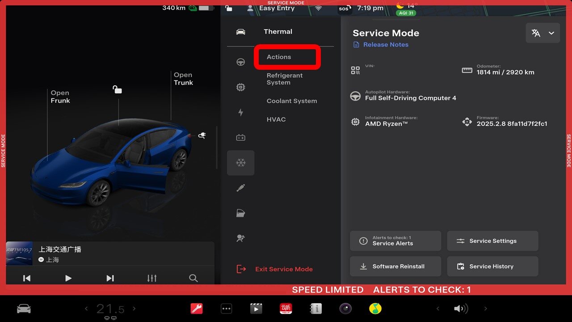Toggle the charge port icon by car
The width and height of the screenshot is (572, 322).
(x=202, y=136)
